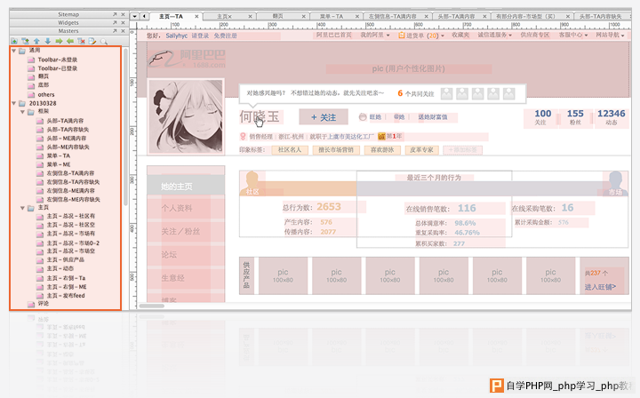
Task: Pop out the Widgets panel
Action: click(115, 22)
